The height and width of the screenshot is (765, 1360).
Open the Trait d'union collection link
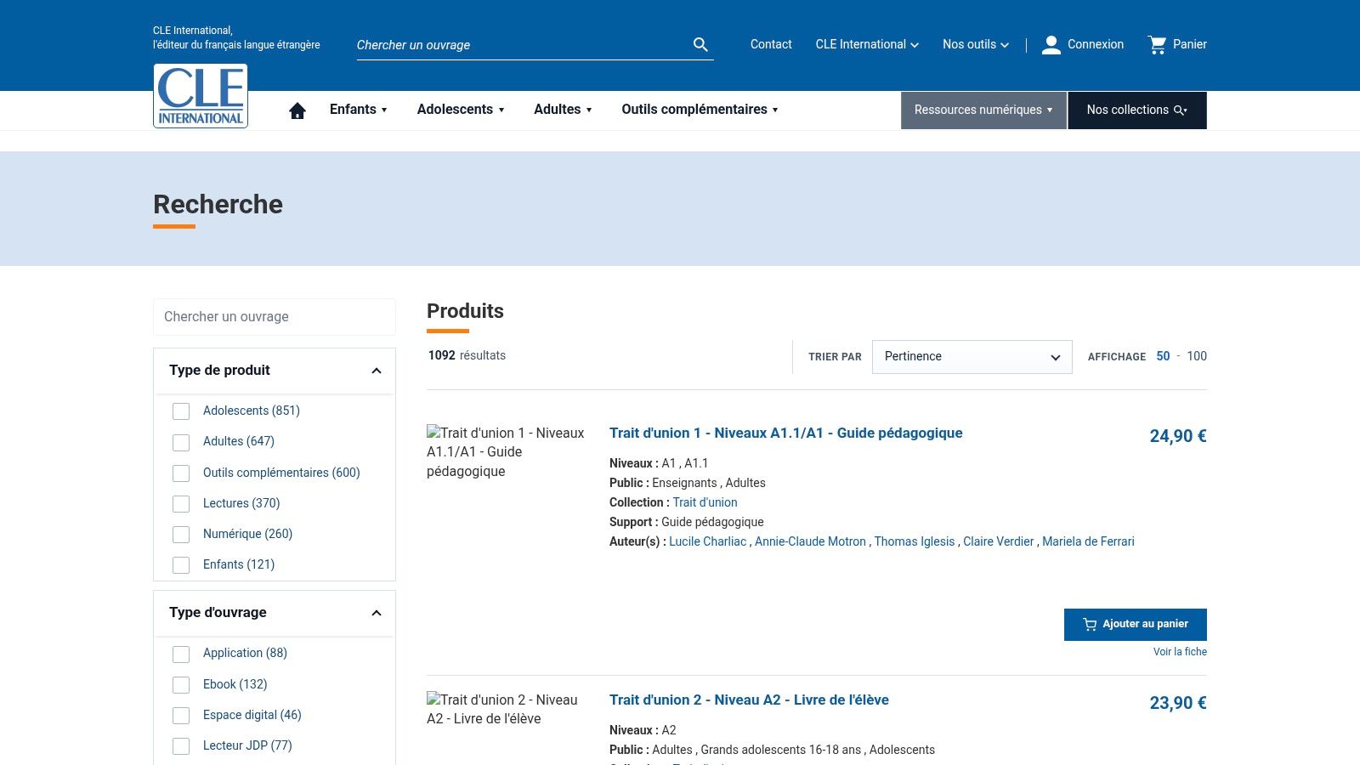coord(705,502)
